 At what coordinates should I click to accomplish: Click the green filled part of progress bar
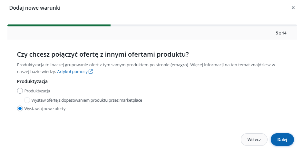click(x=59, y=25)
